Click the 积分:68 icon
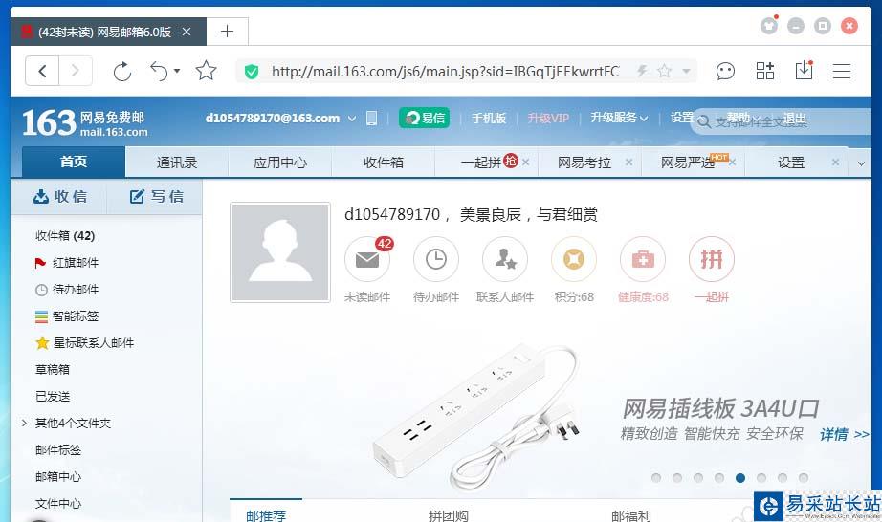Image resolution: width=882 pixels, height=522 pixels. point(574,259)
